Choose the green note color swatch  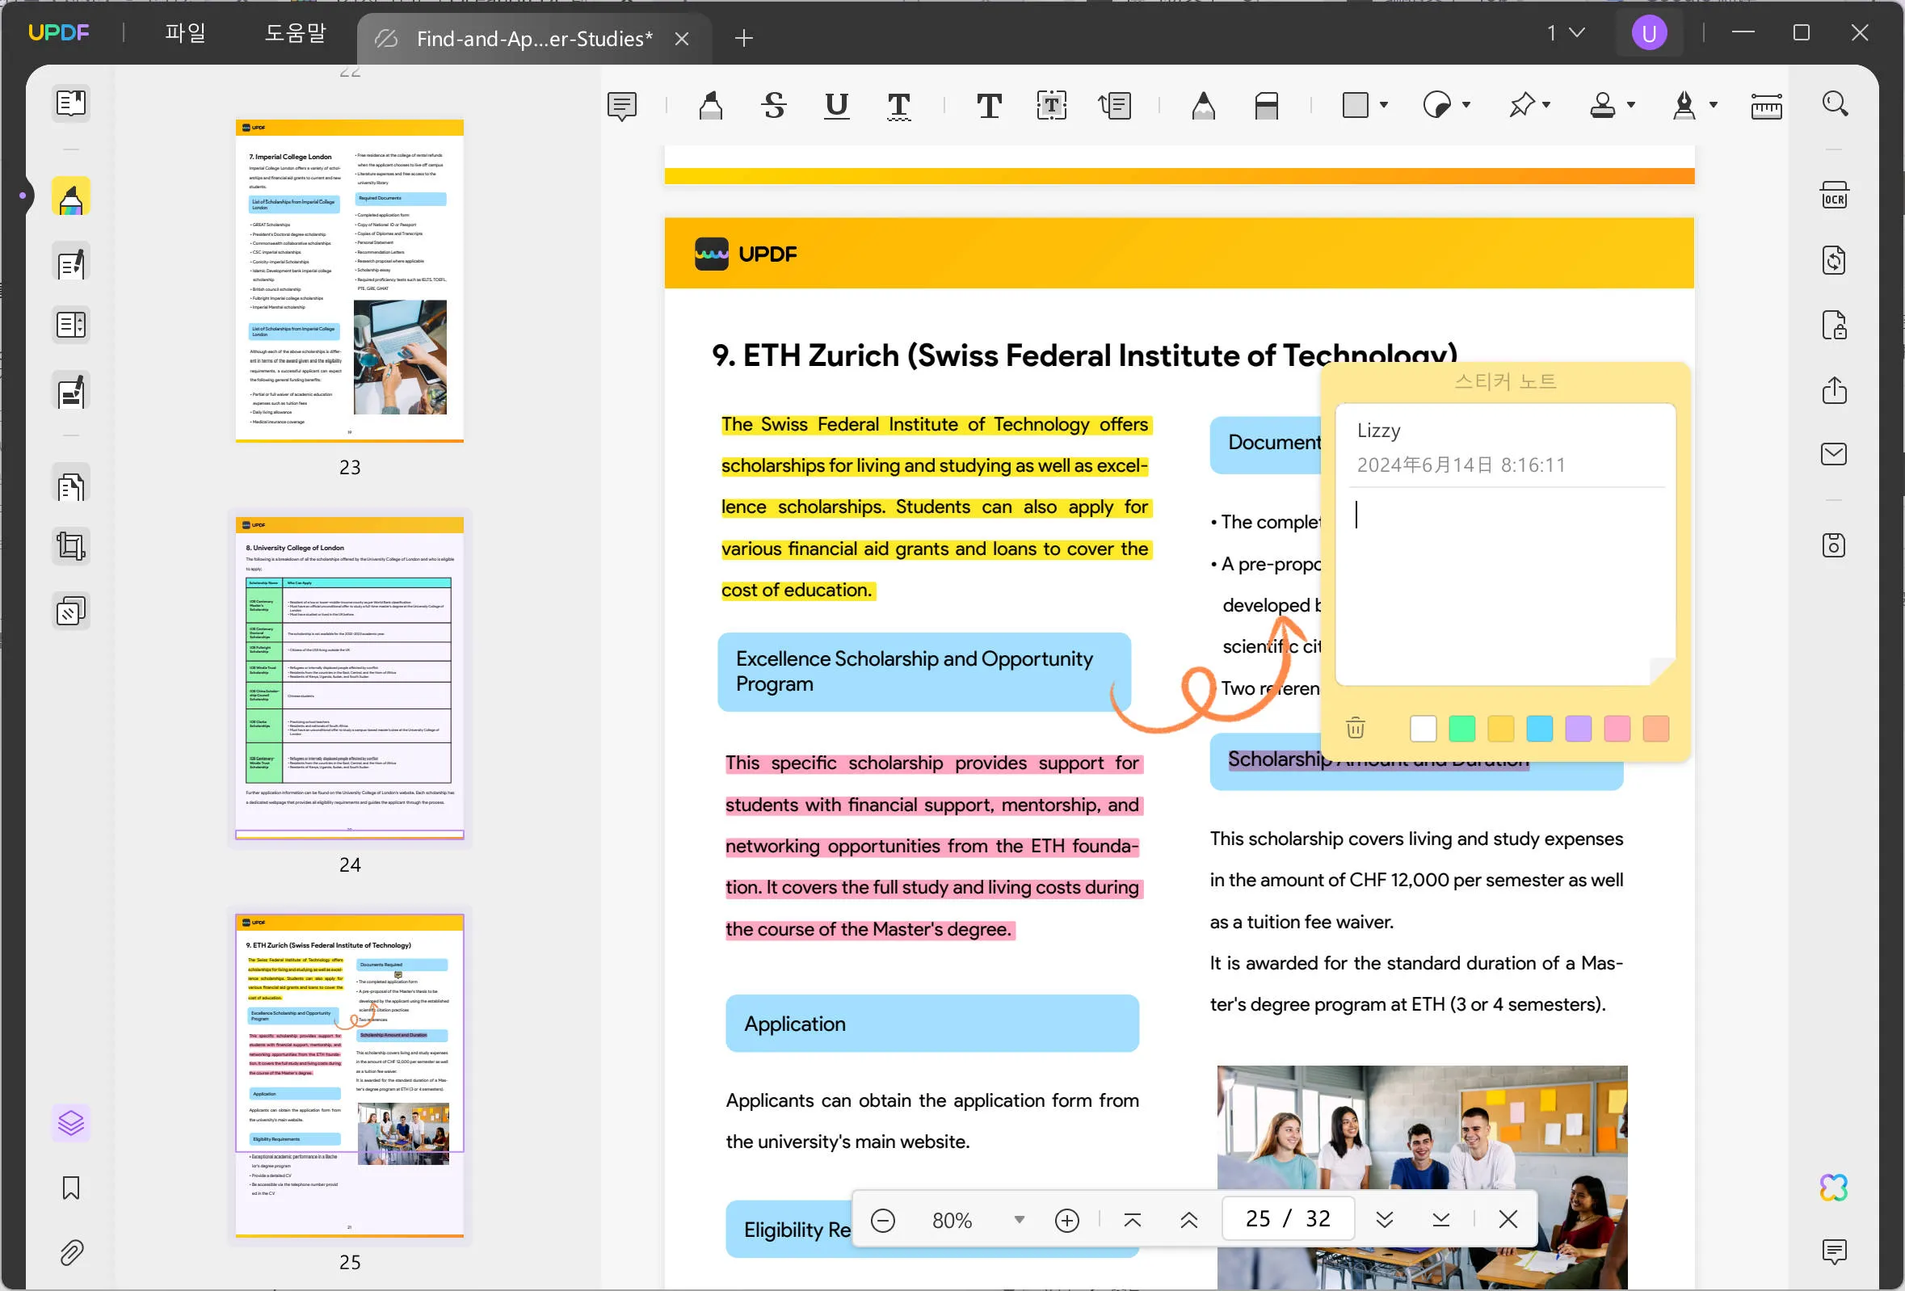[x=1462, y=729]
